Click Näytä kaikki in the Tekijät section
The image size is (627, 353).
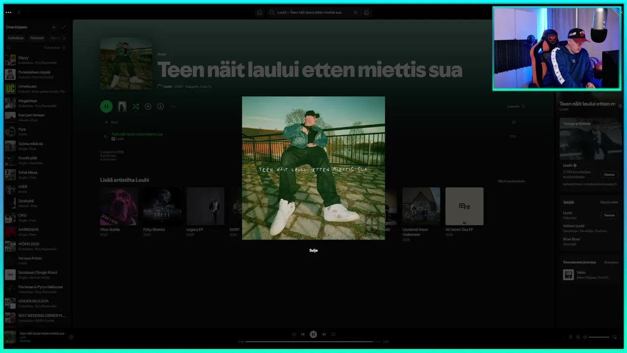(609, 202)
